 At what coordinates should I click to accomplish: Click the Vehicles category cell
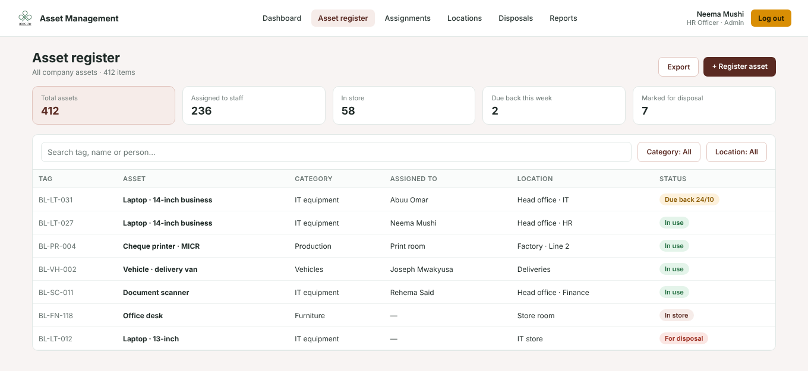pyautogui.click(x=309, y=269)
